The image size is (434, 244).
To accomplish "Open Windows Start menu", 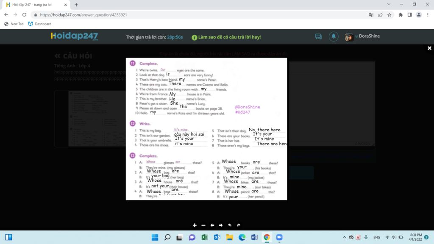I will click(x=155, y=237).
